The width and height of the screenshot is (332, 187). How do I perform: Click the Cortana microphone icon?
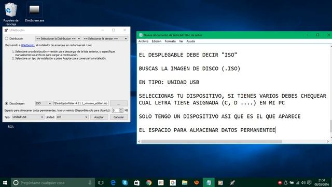point(90,182)
